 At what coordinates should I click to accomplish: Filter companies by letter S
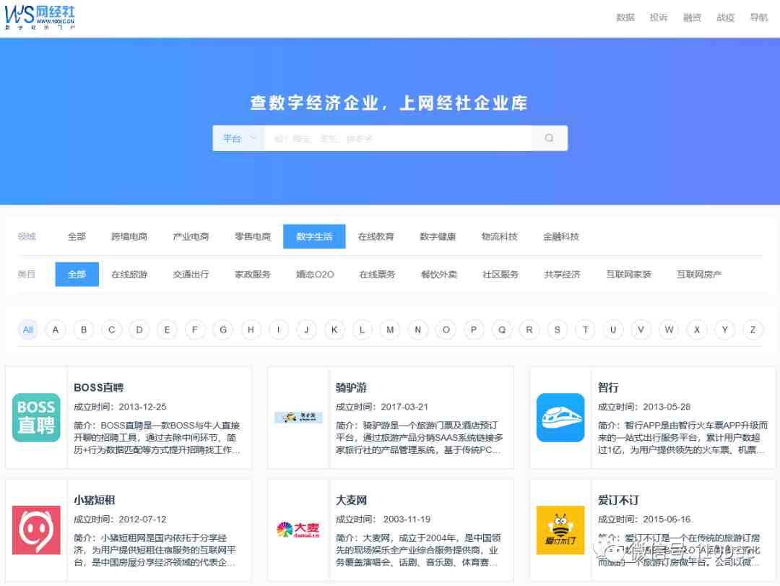(557, 329)
